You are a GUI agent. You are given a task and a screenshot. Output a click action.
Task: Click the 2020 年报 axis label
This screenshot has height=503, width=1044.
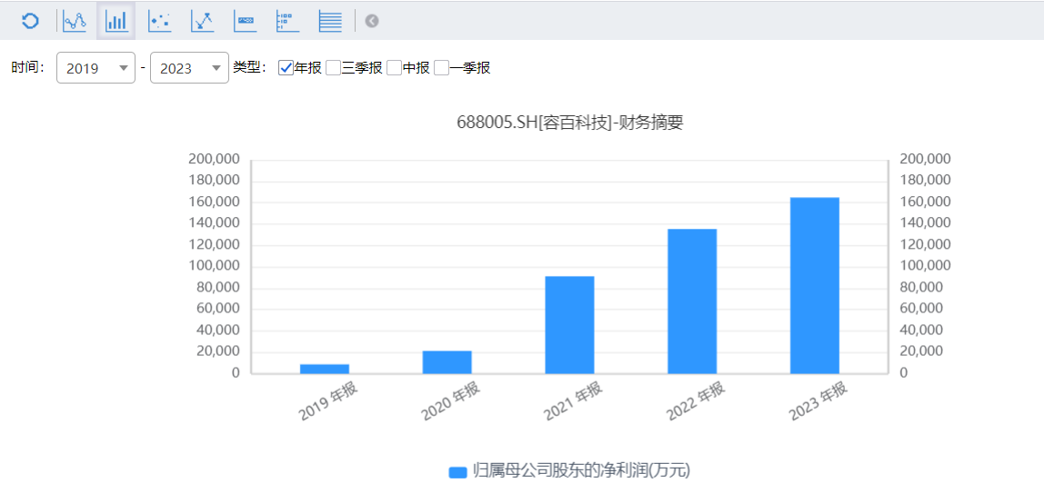451,401
